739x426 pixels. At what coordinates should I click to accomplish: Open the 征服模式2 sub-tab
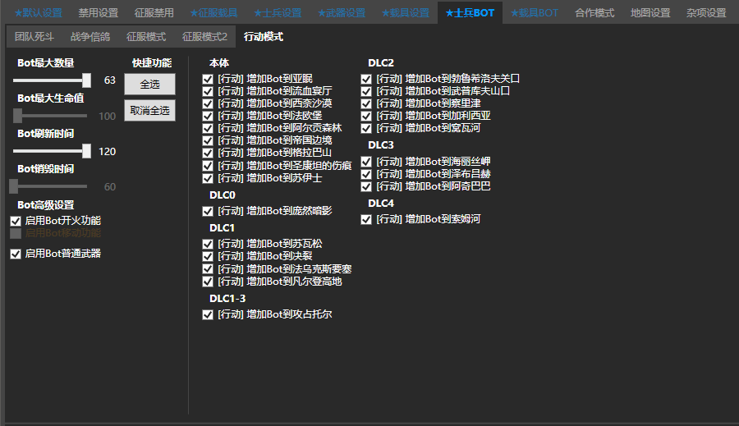coord(204,37)
